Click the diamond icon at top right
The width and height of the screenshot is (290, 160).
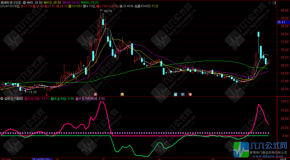(270, 3)
